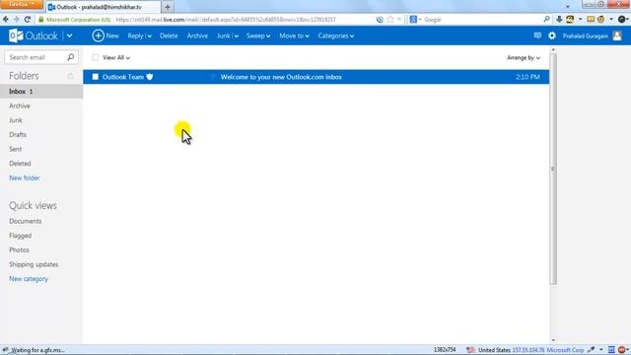Click the scrollbar down arrow
This screenshot has width=631, height=355.
click(x=553, y=340)
